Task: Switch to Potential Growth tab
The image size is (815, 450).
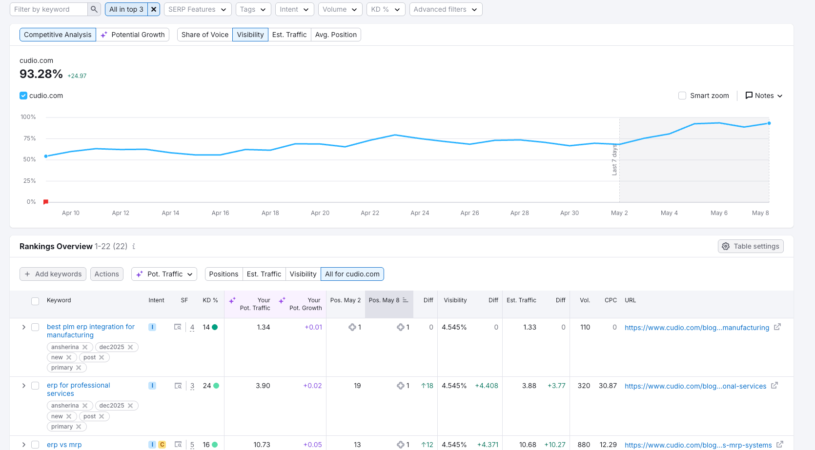Action: pos(133,35)
